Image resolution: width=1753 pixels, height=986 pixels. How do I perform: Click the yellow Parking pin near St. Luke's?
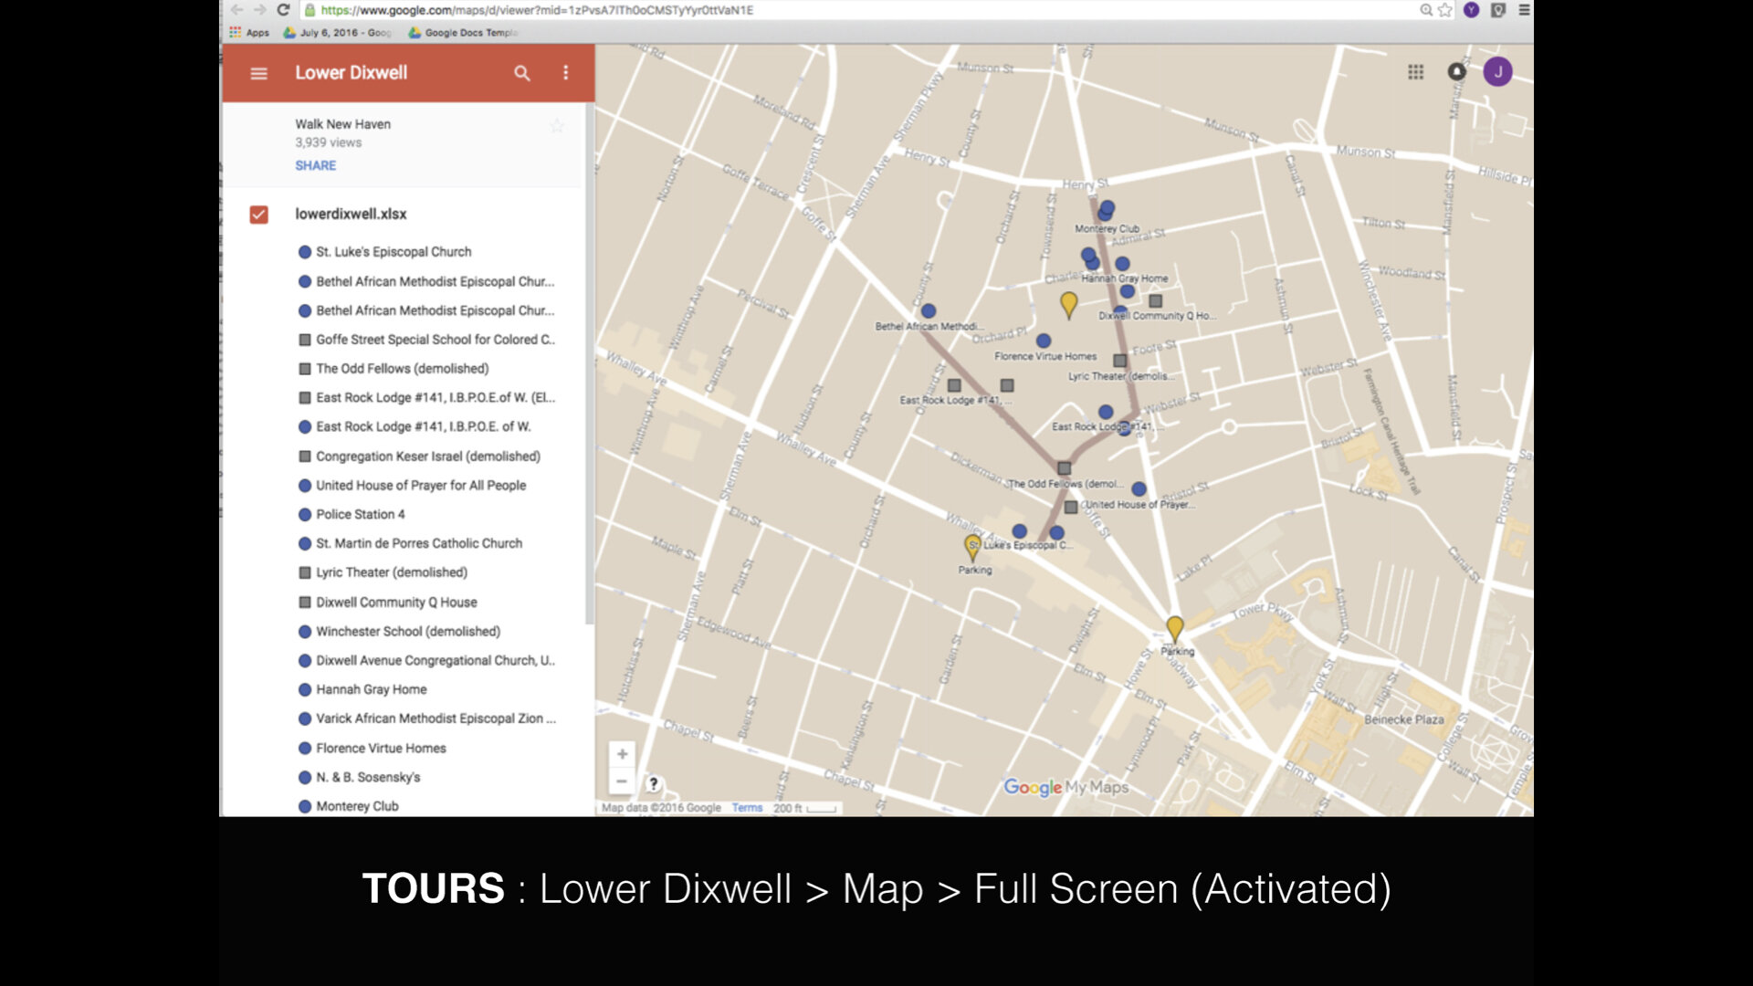pos(972,546)
